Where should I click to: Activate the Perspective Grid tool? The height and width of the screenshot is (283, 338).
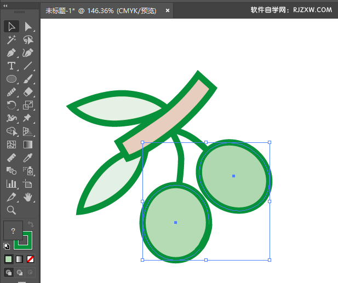coord(28,131)
